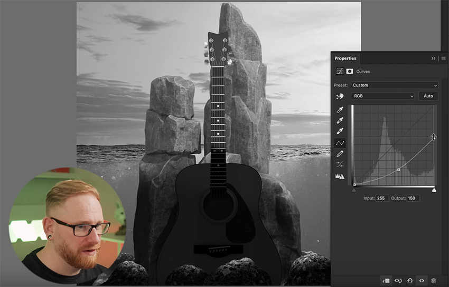Click the guitar body on the canvas
Image resolution: width=449 pixels, height=287 pixels.
(219, 225)
